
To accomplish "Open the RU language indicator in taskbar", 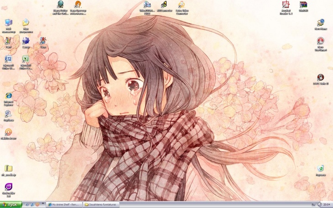I will (x=313, y=205).
